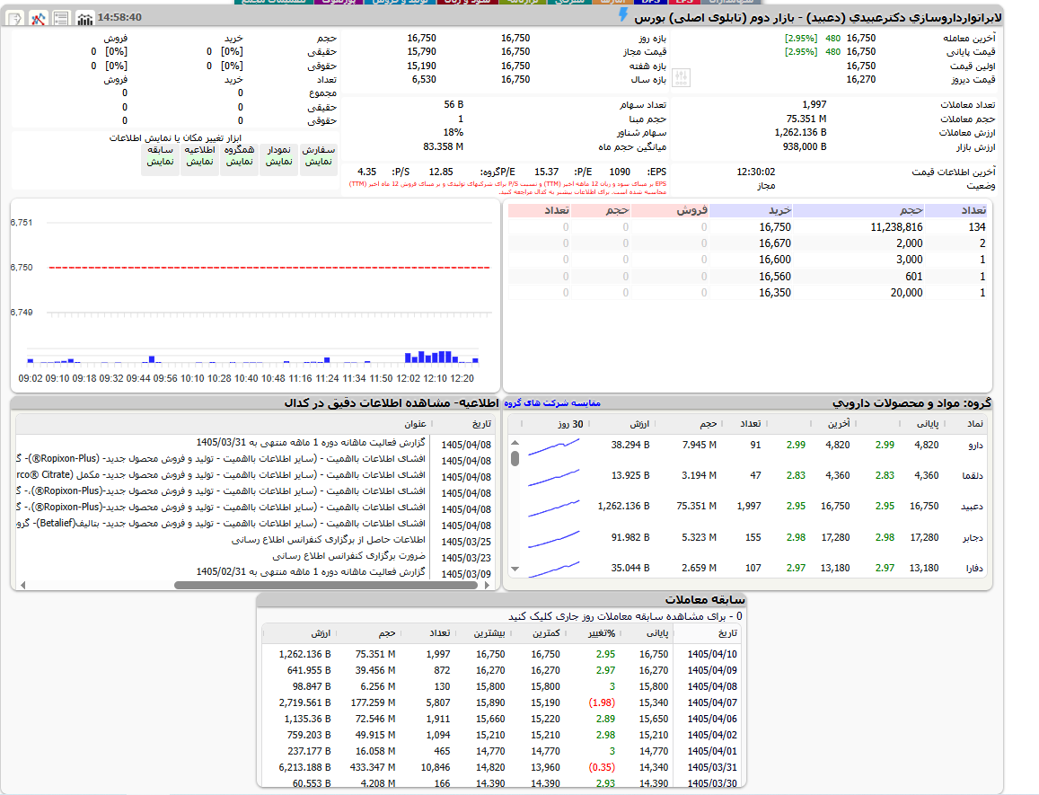This screenshot has width=1039, height=795.
Task: Sort trade history by تاریخ header
Action: coord(727,633)
